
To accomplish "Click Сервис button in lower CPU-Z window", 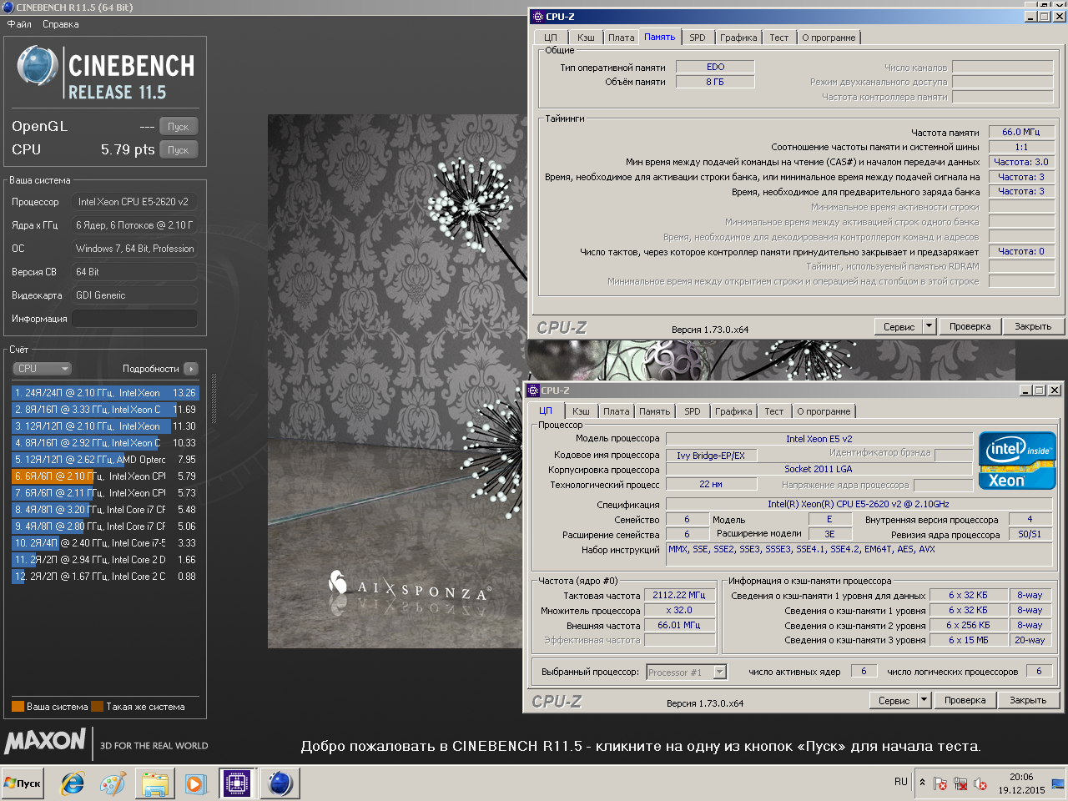I will pos(894,700).
